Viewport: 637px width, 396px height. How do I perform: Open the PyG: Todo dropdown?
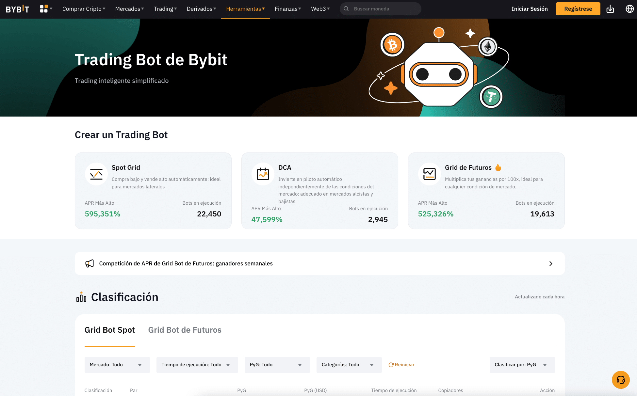[277, 365]
